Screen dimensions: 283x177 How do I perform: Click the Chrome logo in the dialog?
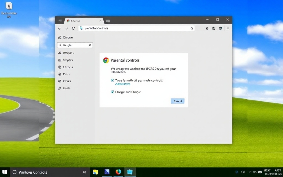coord(106,60)
